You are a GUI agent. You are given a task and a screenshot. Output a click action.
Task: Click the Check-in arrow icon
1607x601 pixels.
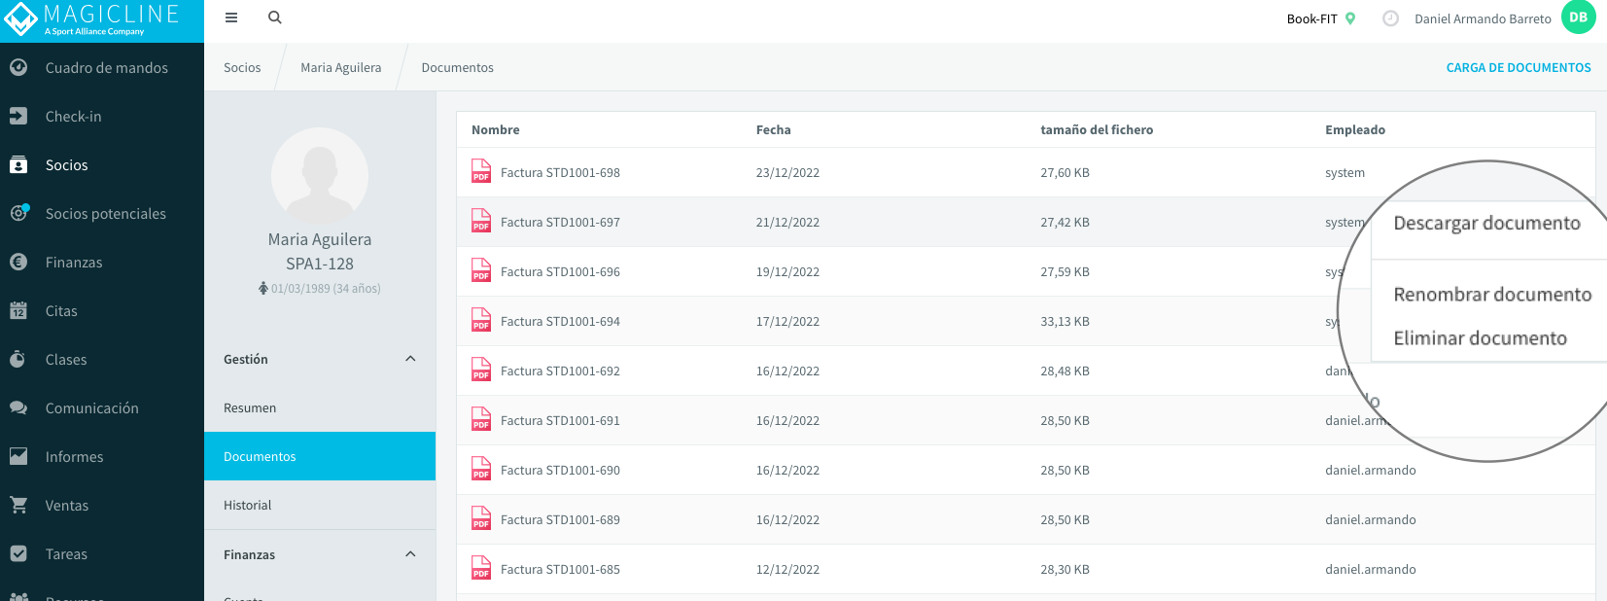point(18,116)
